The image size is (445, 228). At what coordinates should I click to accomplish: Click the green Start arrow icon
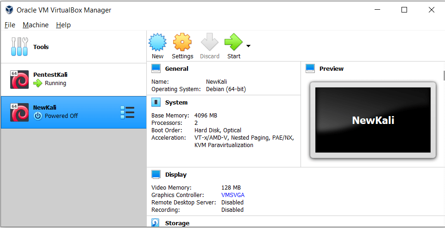click(233, 43)
